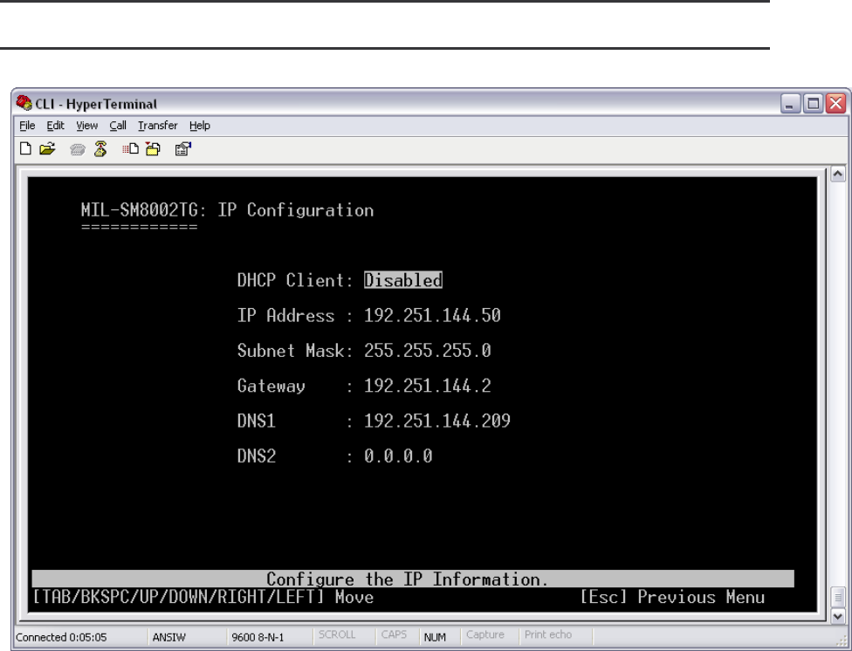Open the Call menu
This screenshot has height=651, width=852.
pyautogui.click(x=118, y=126)
